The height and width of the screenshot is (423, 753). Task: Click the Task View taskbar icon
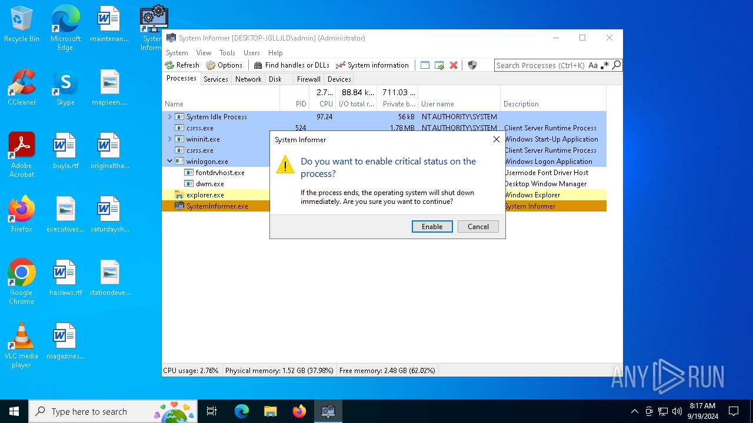click(212, 411)
